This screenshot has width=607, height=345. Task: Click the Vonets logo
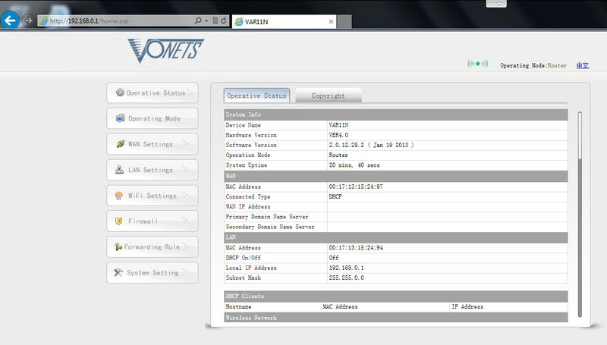click(x=166, y=50)
